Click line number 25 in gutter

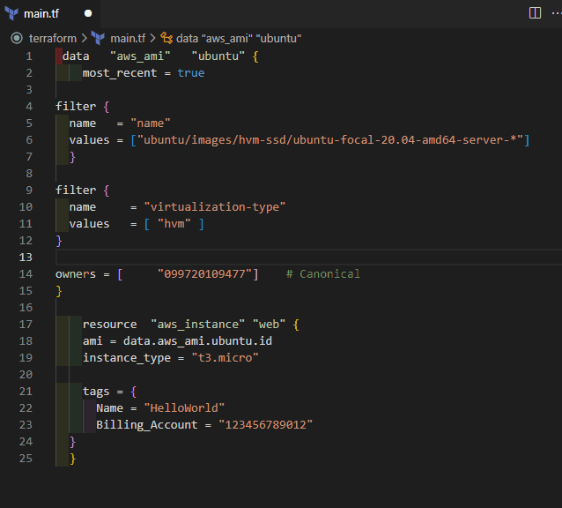coord(26,458)
